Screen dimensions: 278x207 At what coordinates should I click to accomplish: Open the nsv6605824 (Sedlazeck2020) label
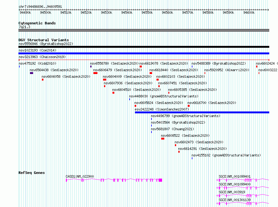click(159, 103)
